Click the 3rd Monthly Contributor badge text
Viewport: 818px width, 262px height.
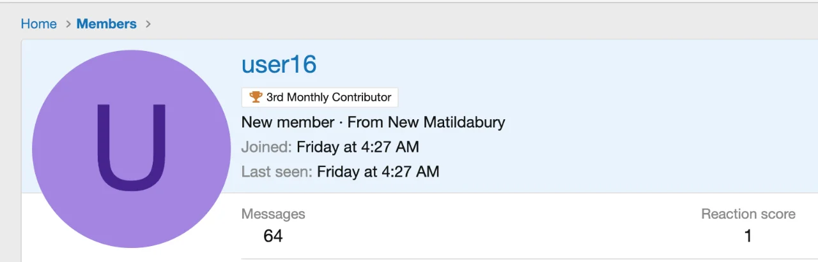coord(328,98)
